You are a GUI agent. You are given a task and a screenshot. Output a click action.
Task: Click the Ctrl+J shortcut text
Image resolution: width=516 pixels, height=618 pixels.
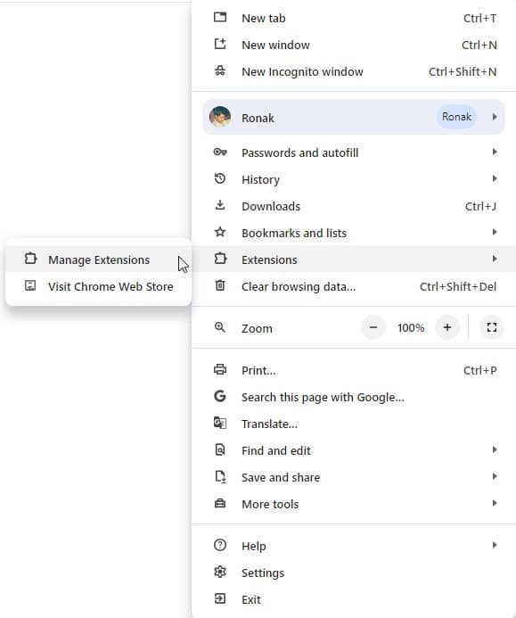click(x=480, y=206)
